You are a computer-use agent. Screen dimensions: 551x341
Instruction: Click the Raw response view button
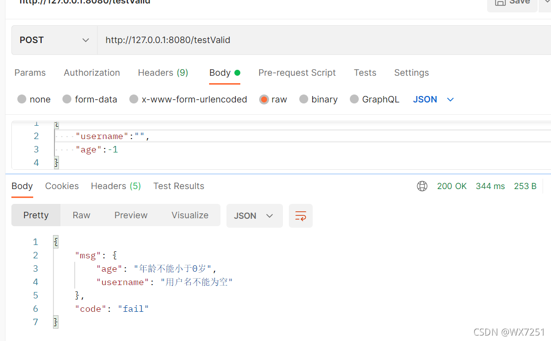(x=81, y=215)
